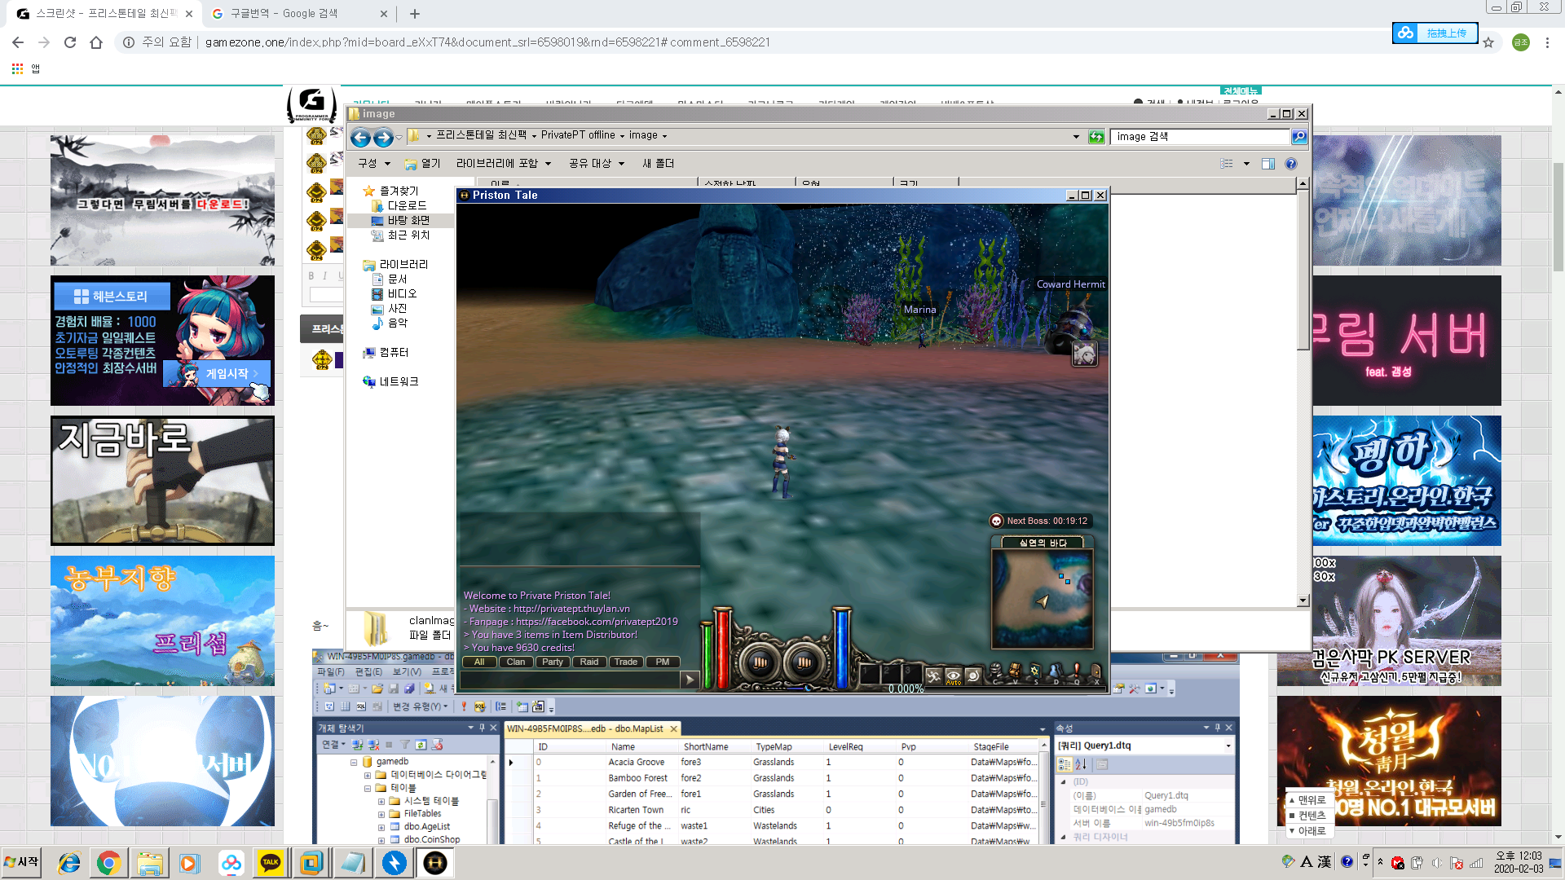Select the Party chat channel tab
The width and height of the screenshot is (1565, 880).
pyautogui.click(x=553, y=662)
